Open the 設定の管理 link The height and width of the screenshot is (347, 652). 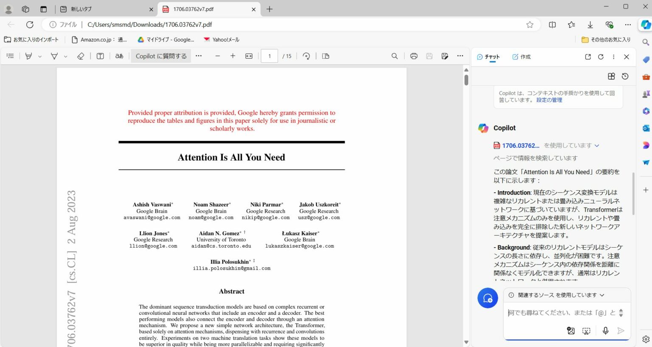tap(549, 100)
